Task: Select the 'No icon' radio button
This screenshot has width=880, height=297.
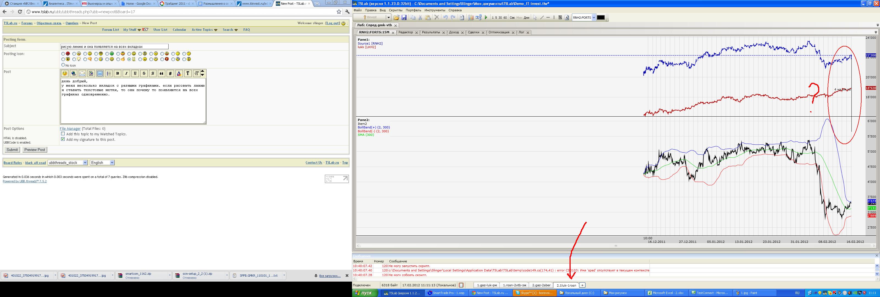Action: [63, 65]
